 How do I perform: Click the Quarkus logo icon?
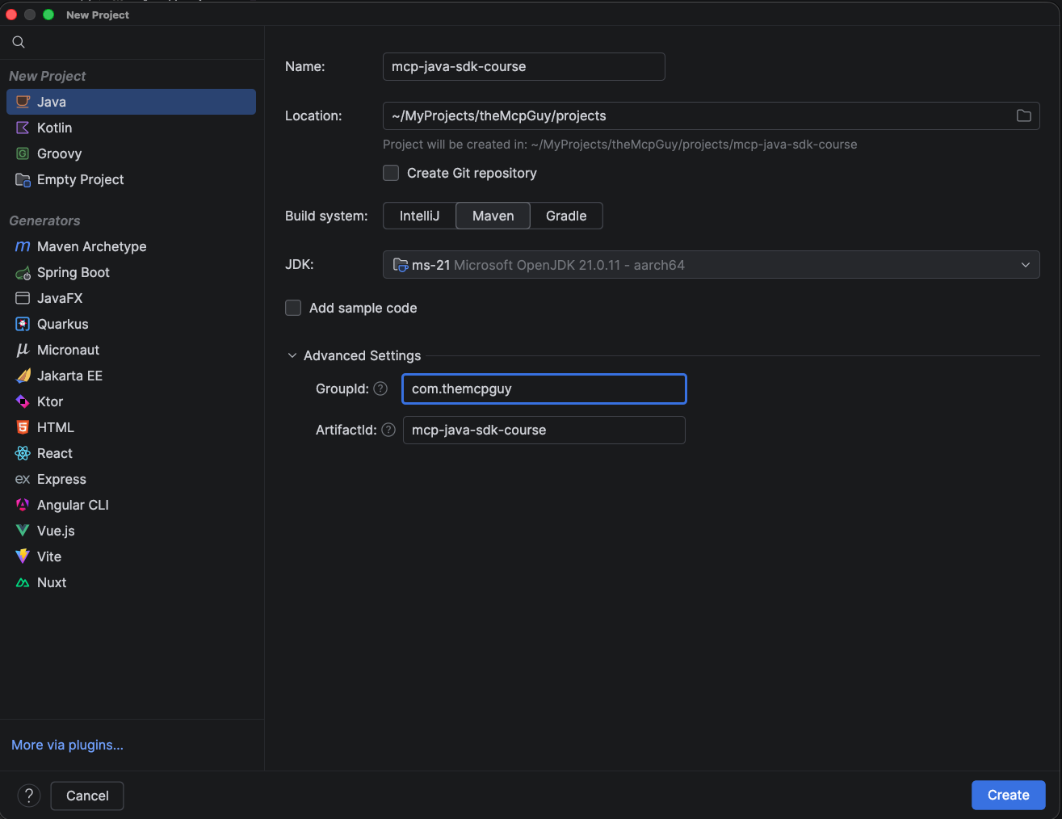tap(23, 324)
